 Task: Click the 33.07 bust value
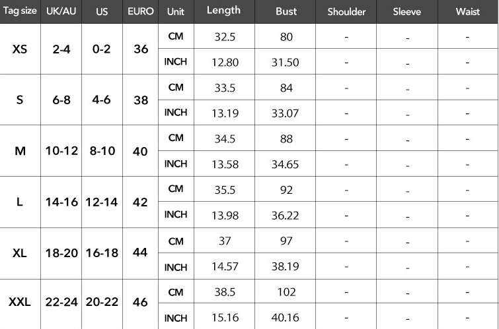coord(286,113)
